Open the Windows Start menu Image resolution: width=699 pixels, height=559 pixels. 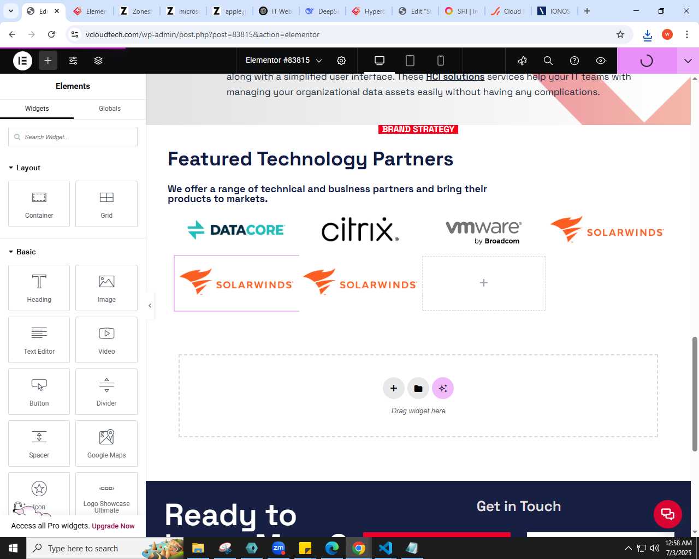[13, 548]
